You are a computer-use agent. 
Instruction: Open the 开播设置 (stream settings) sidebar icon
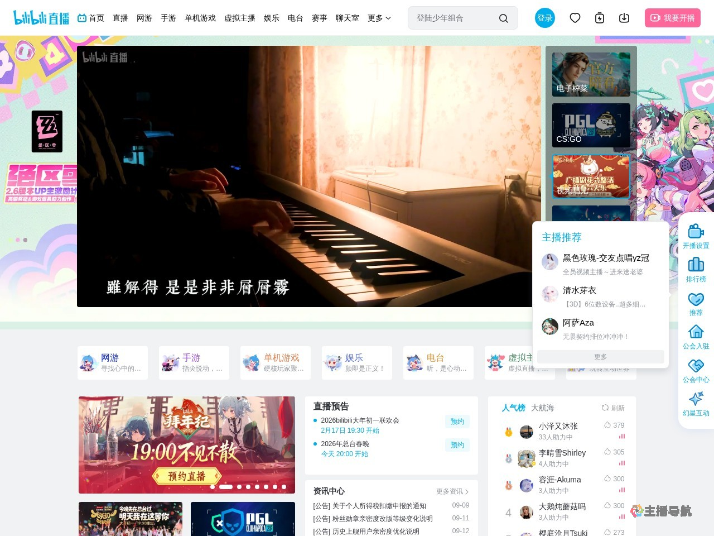point(696,234)
